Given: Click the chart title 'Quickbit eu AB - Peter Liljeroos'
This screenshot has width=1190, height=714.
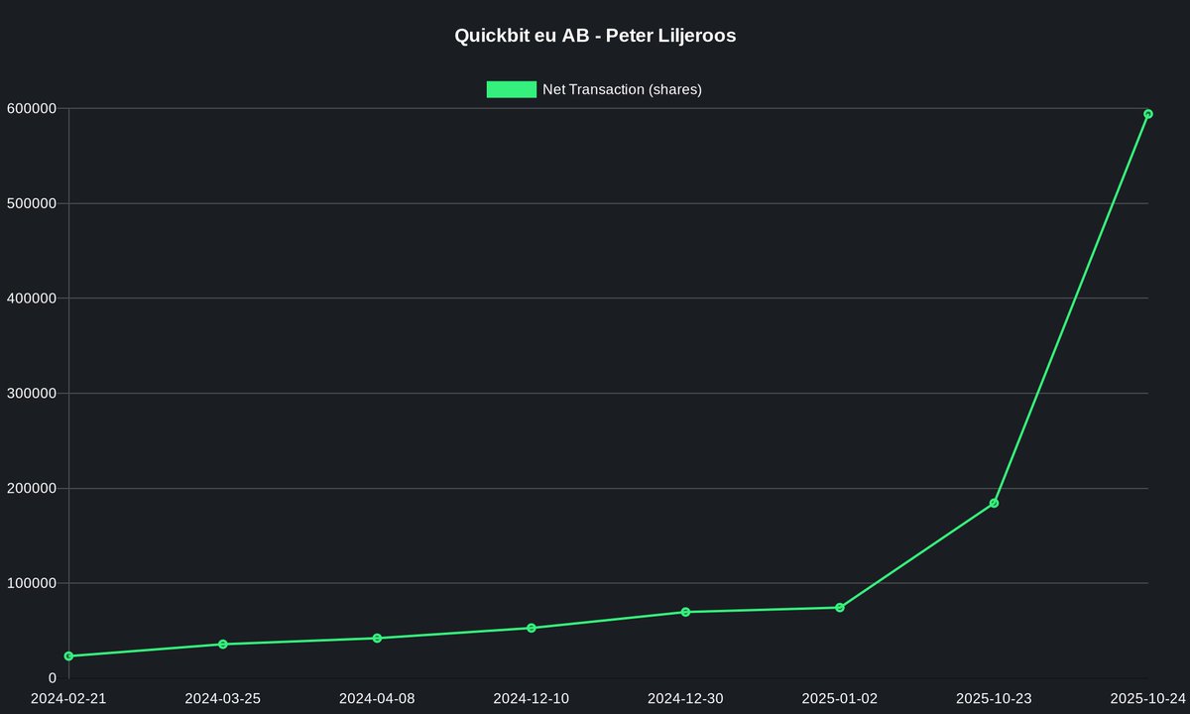Looking at the screenshot, I should [x=595, y=36].
